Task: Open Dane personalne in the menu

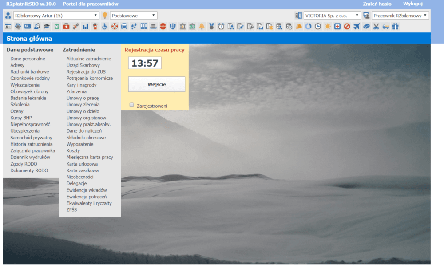Action: [28, 59]
